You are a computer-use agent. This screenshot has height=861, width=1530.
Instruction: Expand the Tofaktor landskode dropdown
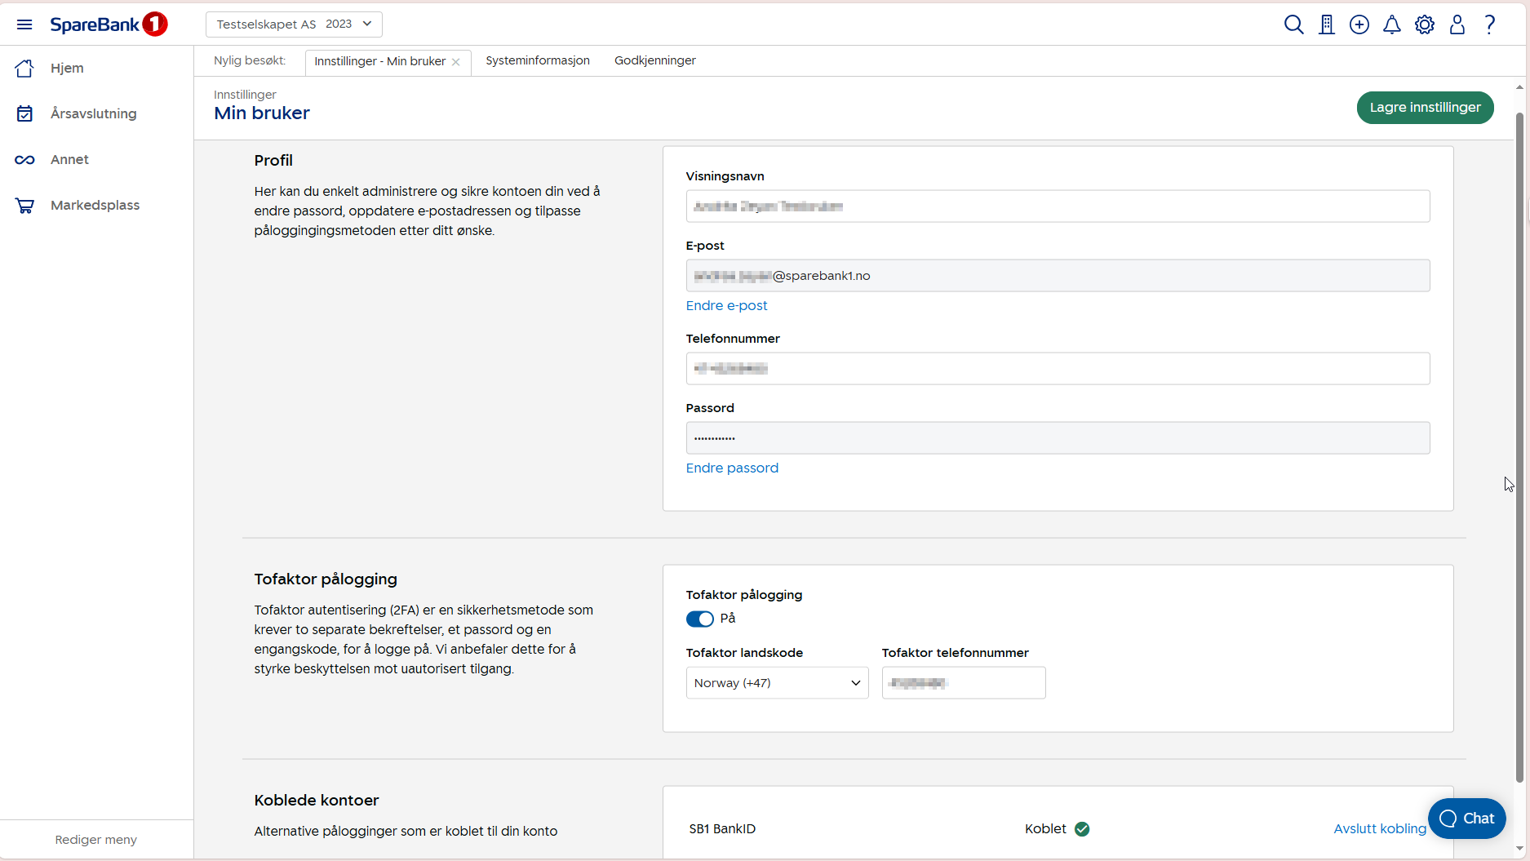(x=777, y=683)
